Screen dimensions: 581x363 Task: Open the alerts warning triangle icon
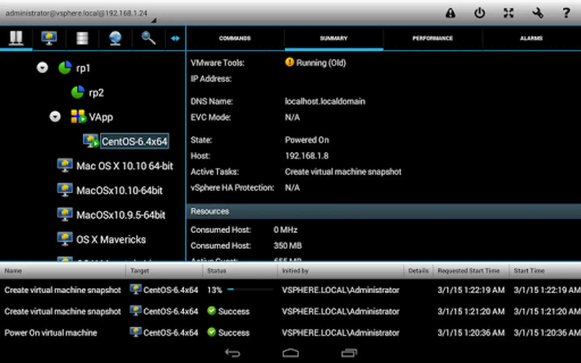(450, 13)
